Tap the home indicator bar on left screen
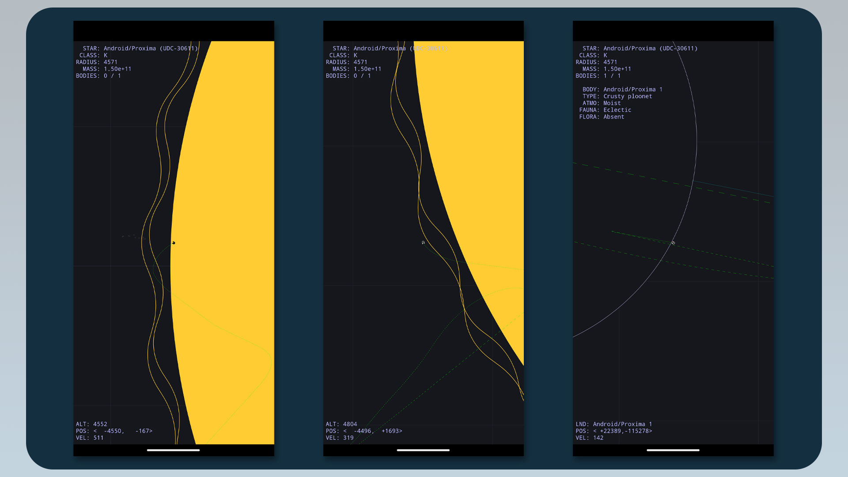This screenshot has height=477, width=848. (173, 450)
